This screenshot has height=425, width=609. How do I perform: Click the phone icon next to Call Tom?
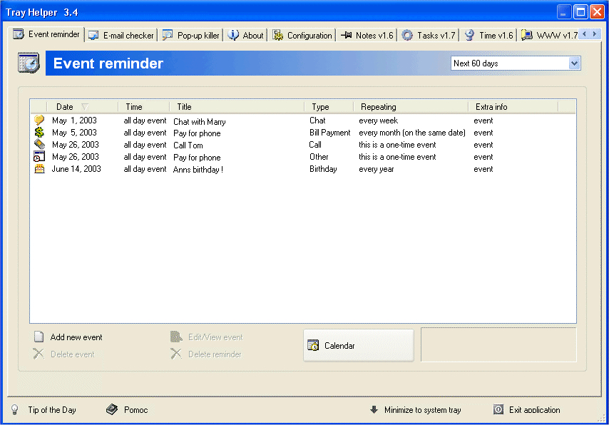(39, 145)
